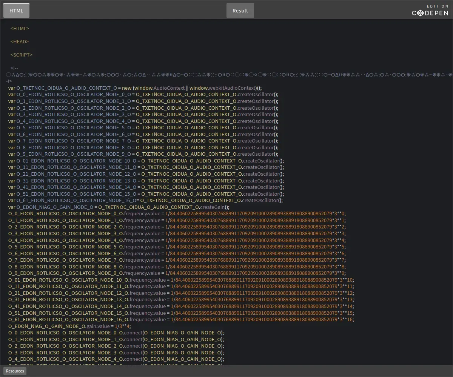
Task: Open the Resources button
Action: click(x=15, y=371)
